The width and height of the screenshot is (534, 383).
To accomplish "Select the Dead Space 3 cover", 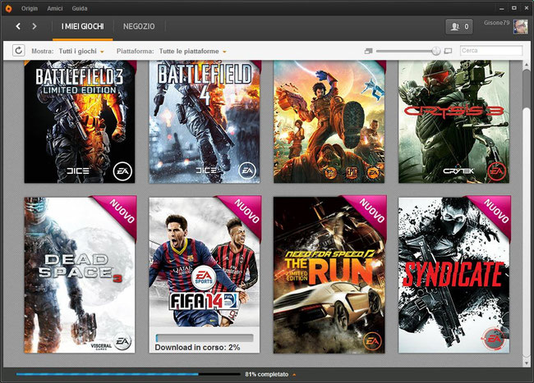I will (80, 275).
